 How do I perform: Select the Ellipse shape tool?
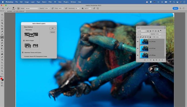pyautogui.click(x=2, y=65)
